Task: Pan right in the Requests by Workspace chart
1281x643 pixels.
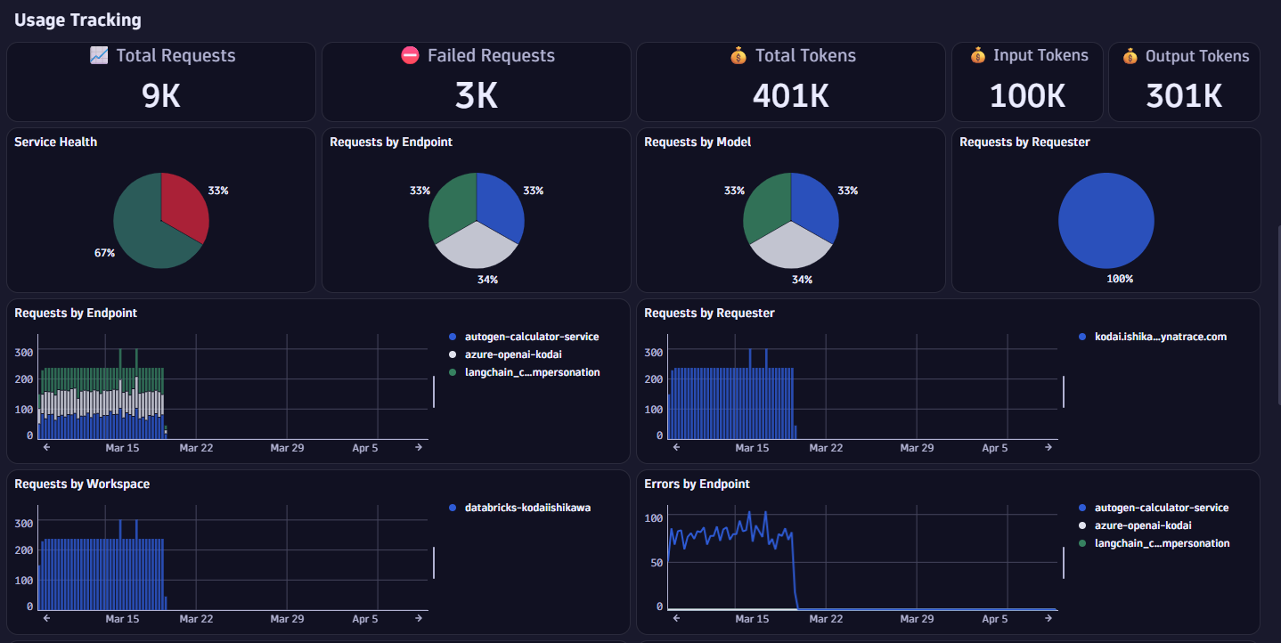Action: pyautogui.click(x=419, y=618)
